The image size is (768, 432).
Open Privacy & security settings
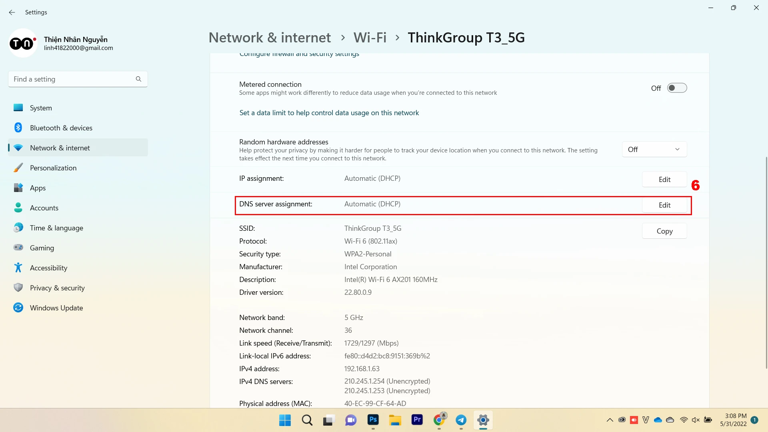point(78,288)
